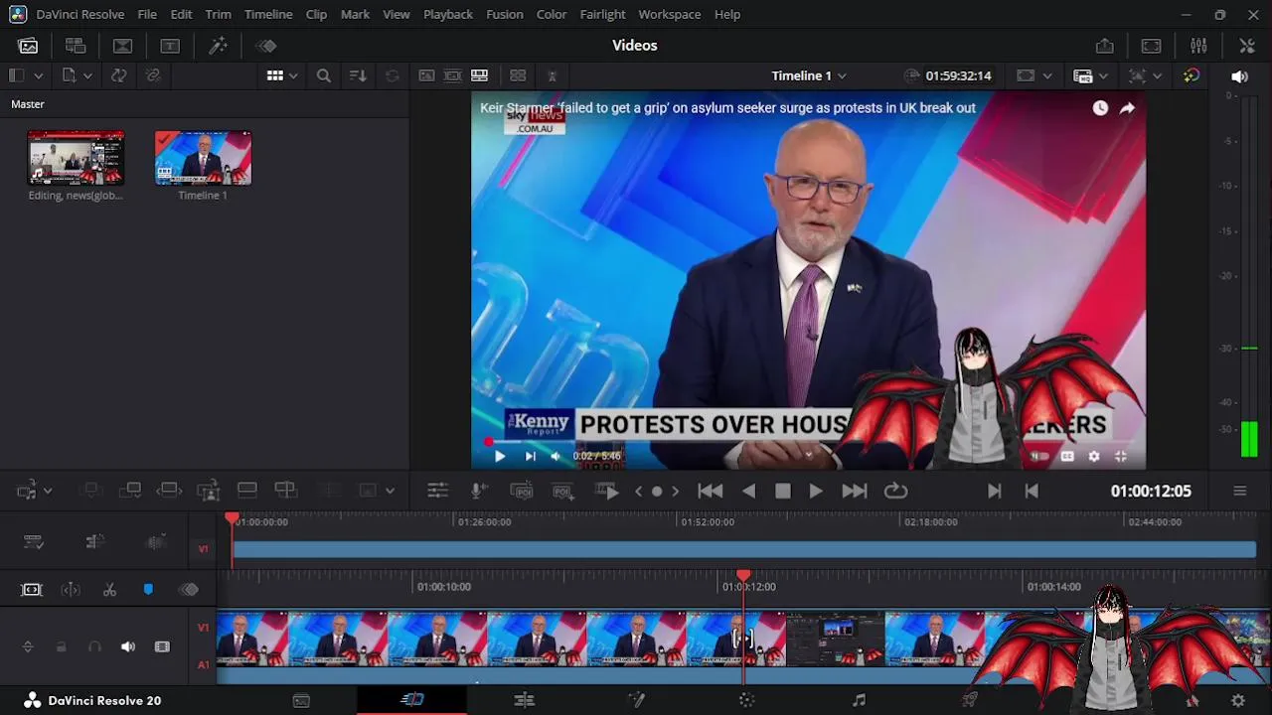
Task: Toggle track V1 lock icon
Action: pyautogui.click(x=61, y=646)
